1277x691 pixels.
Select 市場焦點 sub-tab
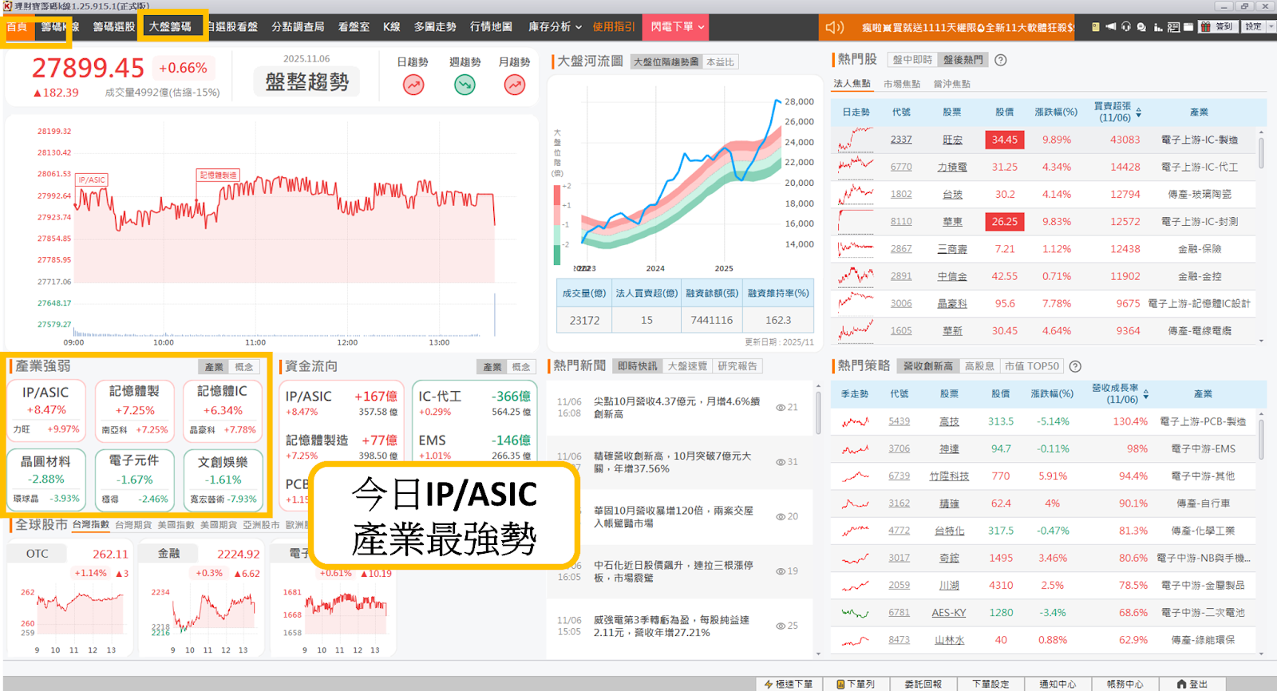[902, 84]
